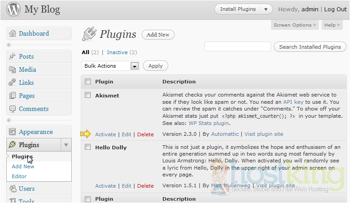350x203 pixels.
Task: Expand the Screen Options panel
Action: [x=295, y=25]
